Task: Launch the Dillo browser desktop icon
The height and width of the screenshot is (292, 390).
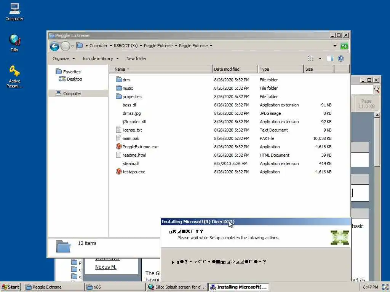Action: pos(14,43)
